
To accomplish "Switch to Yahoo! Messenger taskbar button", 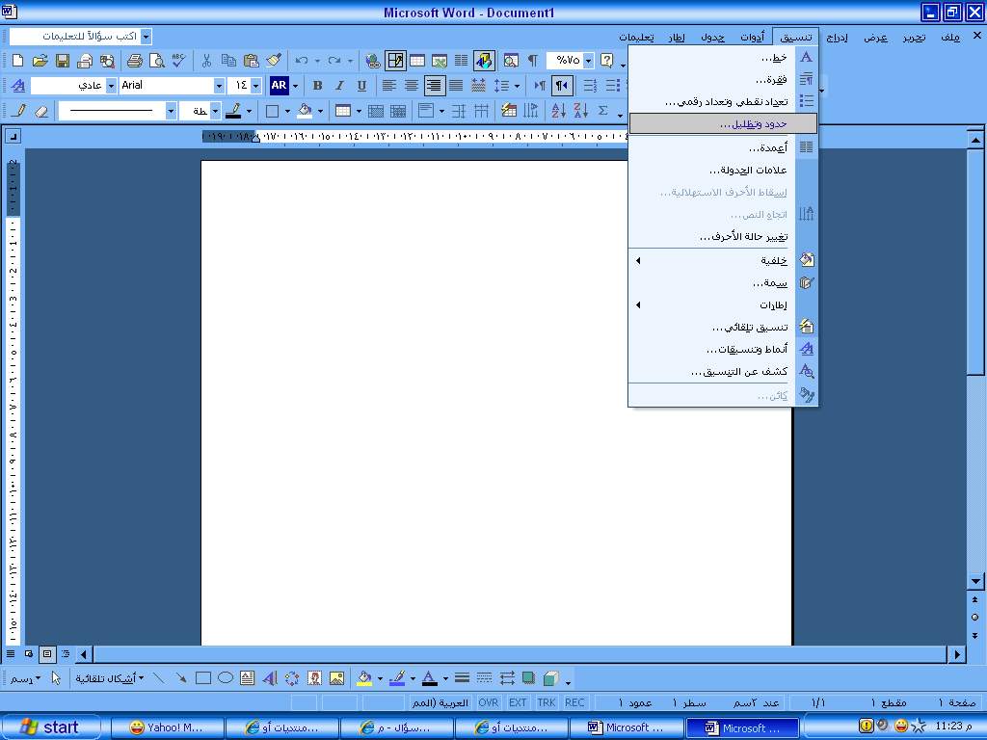I will click(x=168, y=728).
